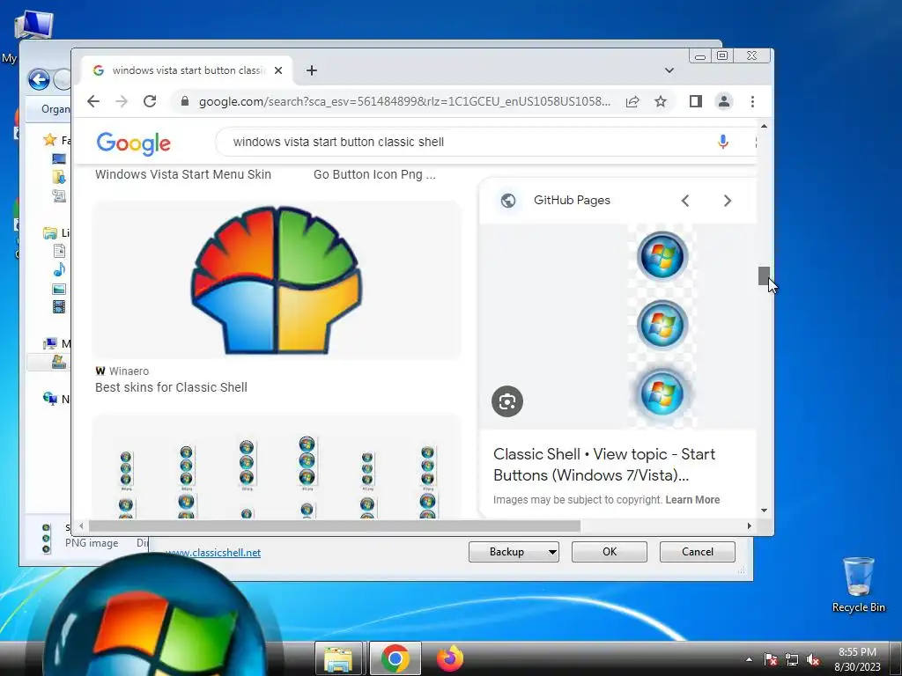This screenshot has height=676, width=902.
Task: Select Documents library icon in Explorer sidebar
Action: tap(59, 251)
